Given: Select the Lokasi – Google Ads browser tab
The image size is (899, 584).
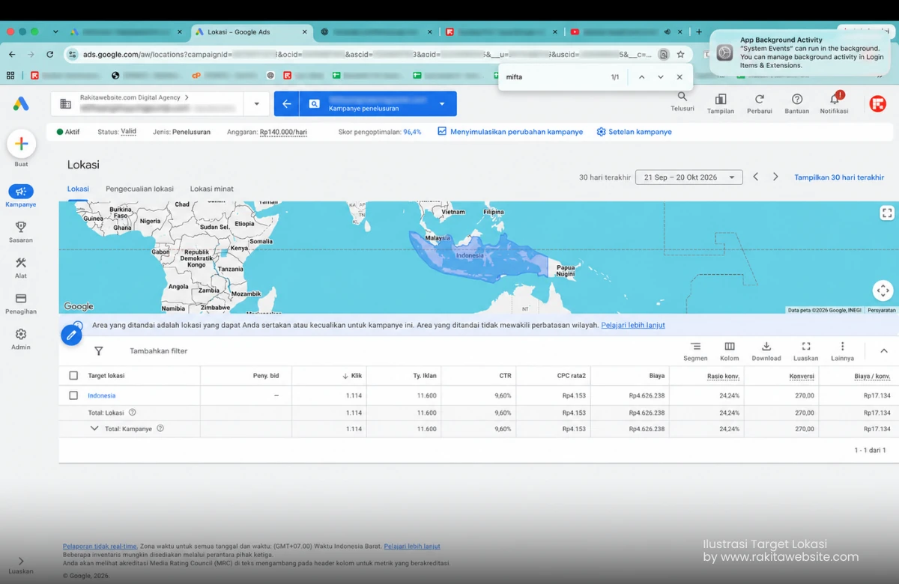Looking at the screenshot, I should [x=252, y=31].
